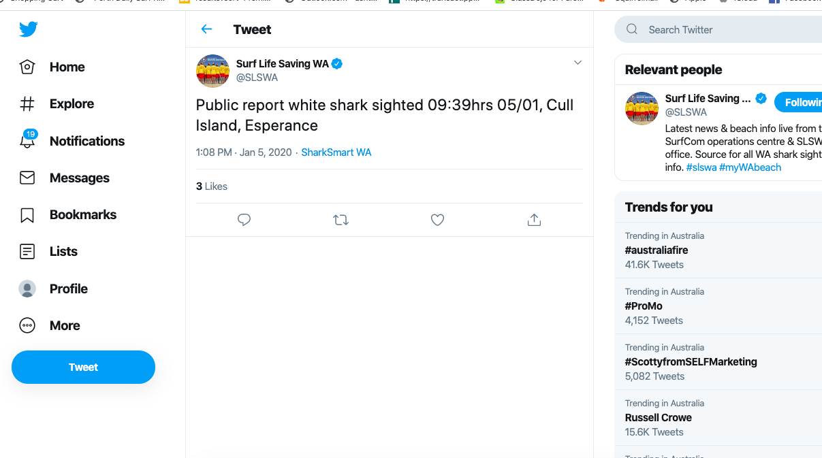Toggle Following button for Surf Life Saving
The image size is (822, 458).
[800, 102]
